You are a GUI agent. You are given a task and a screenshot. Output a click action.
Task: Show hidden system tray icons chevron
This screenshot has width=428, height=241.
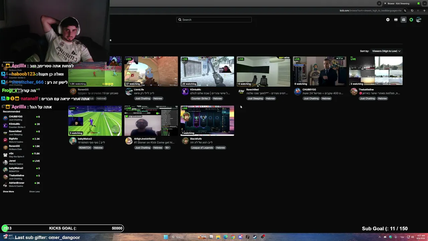click(x=380, y=237)
